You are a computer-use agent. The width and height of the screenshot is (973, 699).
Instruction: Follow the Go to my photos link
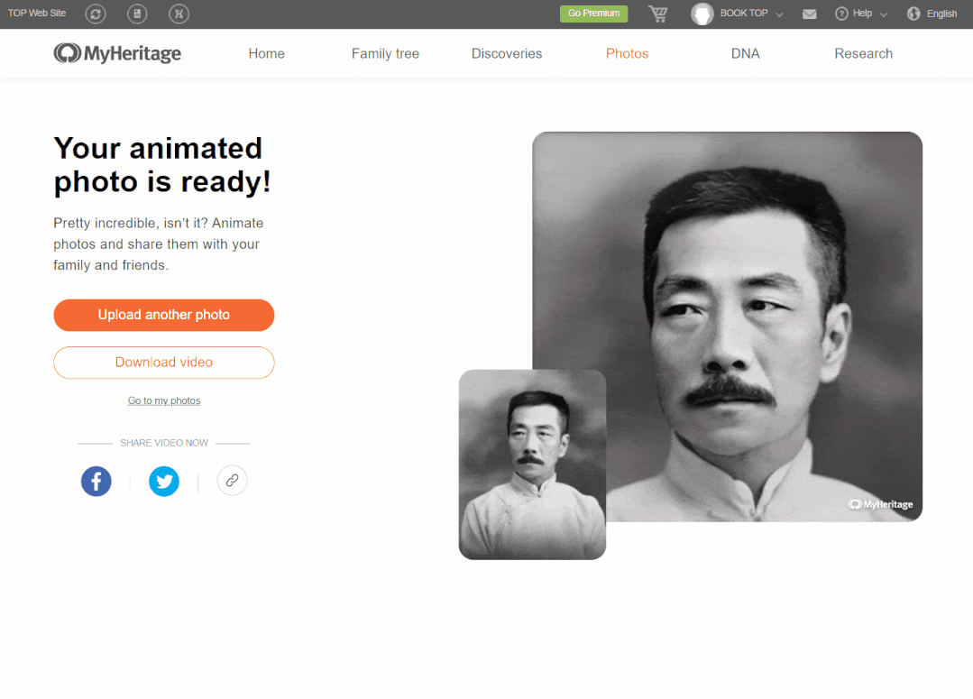pos(164,401)
